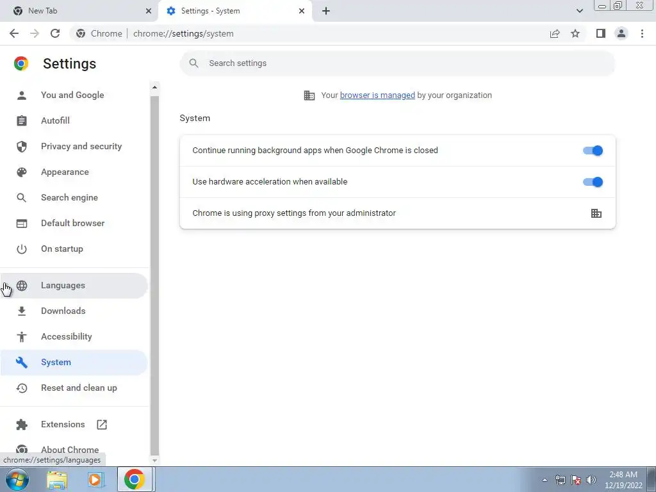Launch the media player taskbar icon
Screen dimensions: 656x492
pos(96,480)
